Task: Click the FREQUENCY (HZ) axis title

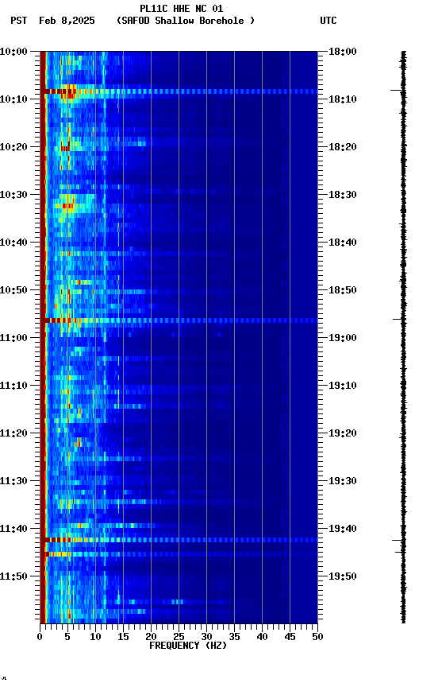Action: pyautogui.click(x=188, y=646)
